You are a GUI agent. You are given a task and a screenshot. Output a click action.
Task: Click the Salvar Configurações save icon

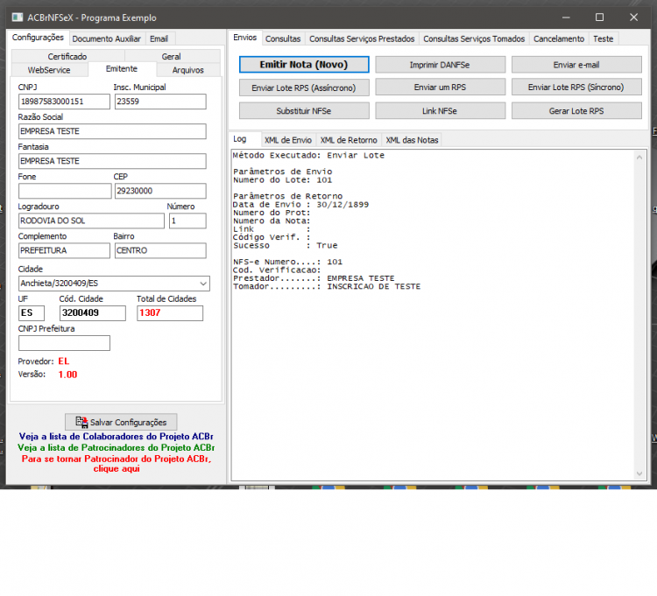tap(81, 422)
